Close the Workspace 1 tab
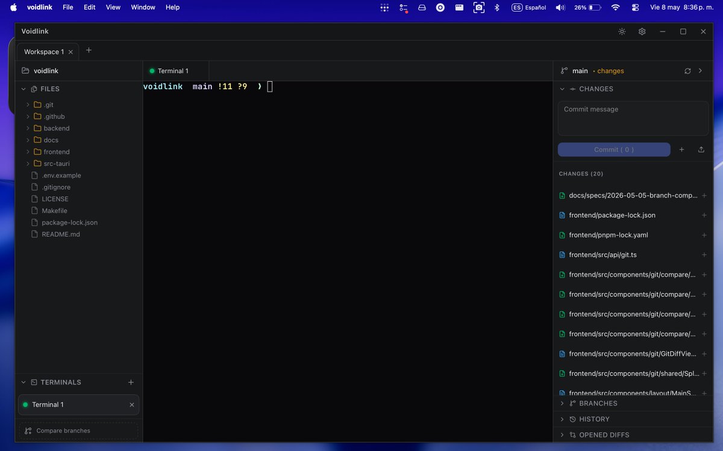 (x=70, y=52)
